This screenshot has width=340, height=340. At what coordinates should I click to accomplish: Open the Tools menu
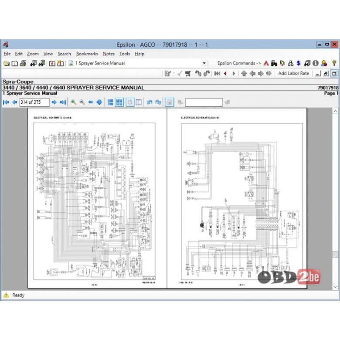point(125,54)
